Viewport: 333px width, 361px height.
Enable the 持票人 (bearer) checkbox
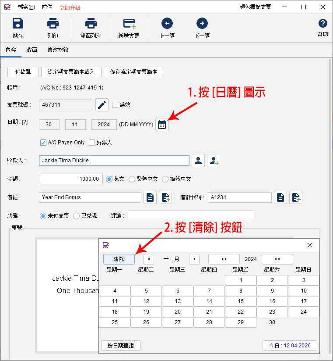coord(92,143)
